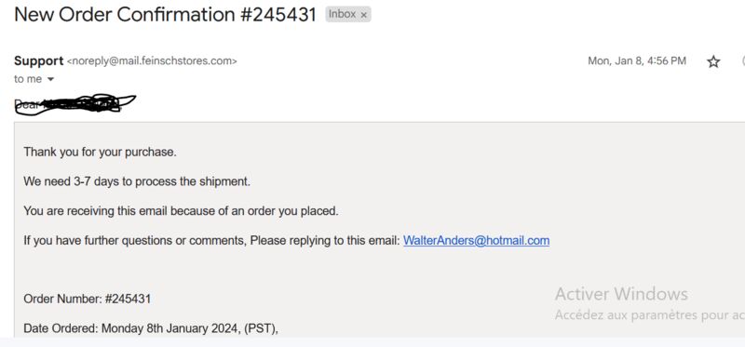Click the Activer Windows watermark heading
Screen dimensions: 745x347
(x=621, y=294)
